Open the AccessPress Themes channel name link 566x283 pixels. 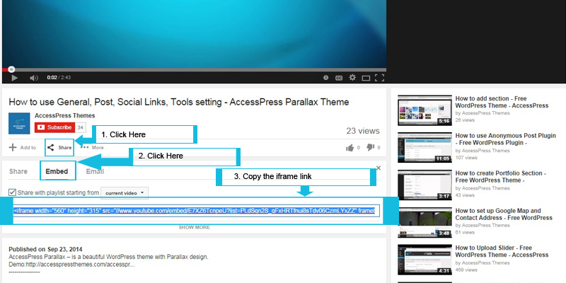point(65,116)
